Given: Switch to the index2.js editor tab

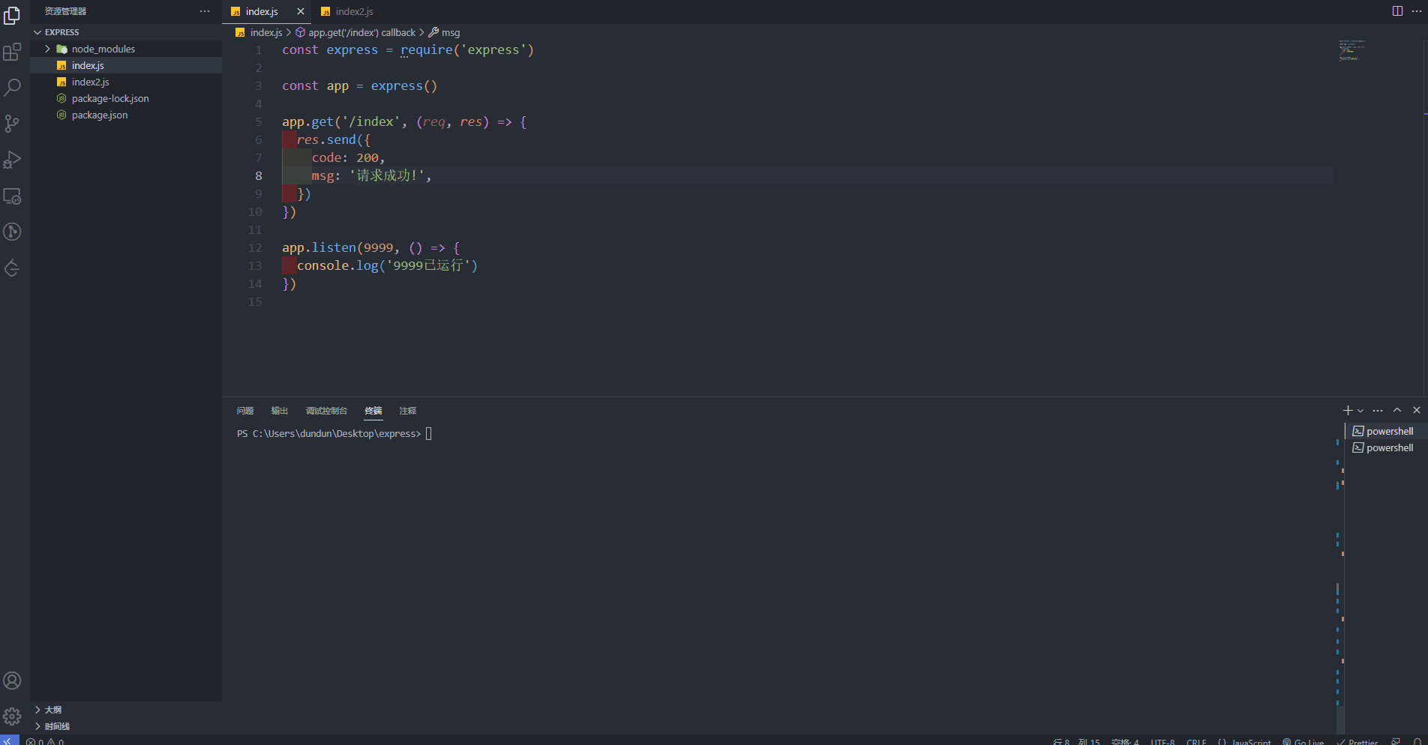Looking at the screenshot, I should (x=354, y=11).
